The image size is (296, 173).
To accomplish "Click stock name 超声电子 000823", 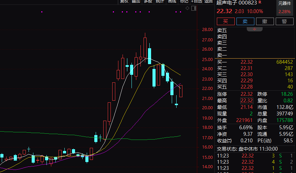I will 236,3.
